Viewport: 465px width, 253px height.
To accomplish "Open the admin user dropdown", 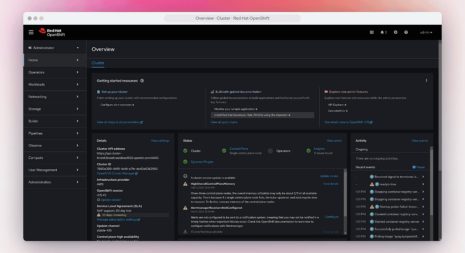I will click(426, 32).
